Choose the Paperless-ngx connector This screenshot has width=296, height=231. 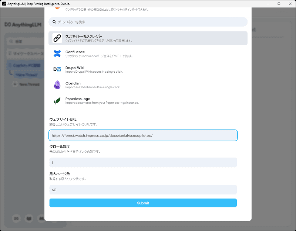click(148, 100)
